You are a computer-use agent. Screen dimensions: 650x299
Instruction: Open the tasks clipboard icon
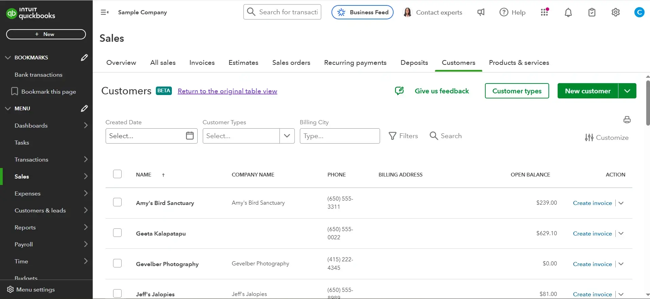point(592,13)
